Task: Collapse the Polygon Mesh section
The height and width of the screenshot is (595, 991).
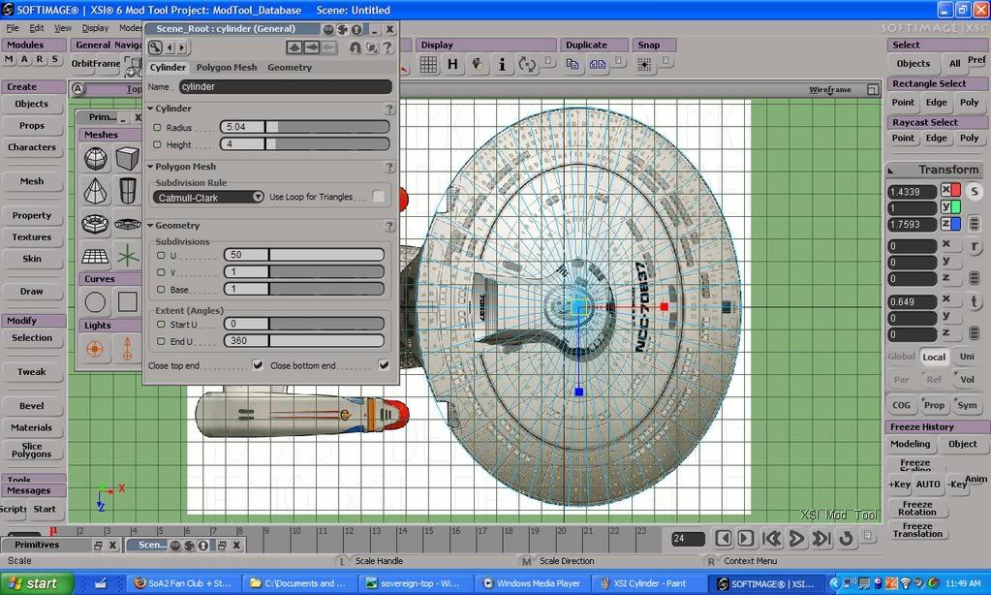Action: click(150, 167)
